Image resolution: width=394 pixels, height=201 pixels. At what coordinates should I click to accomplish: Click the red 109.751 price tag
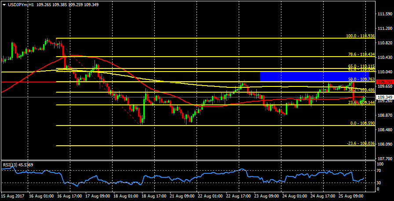(385, 82)
